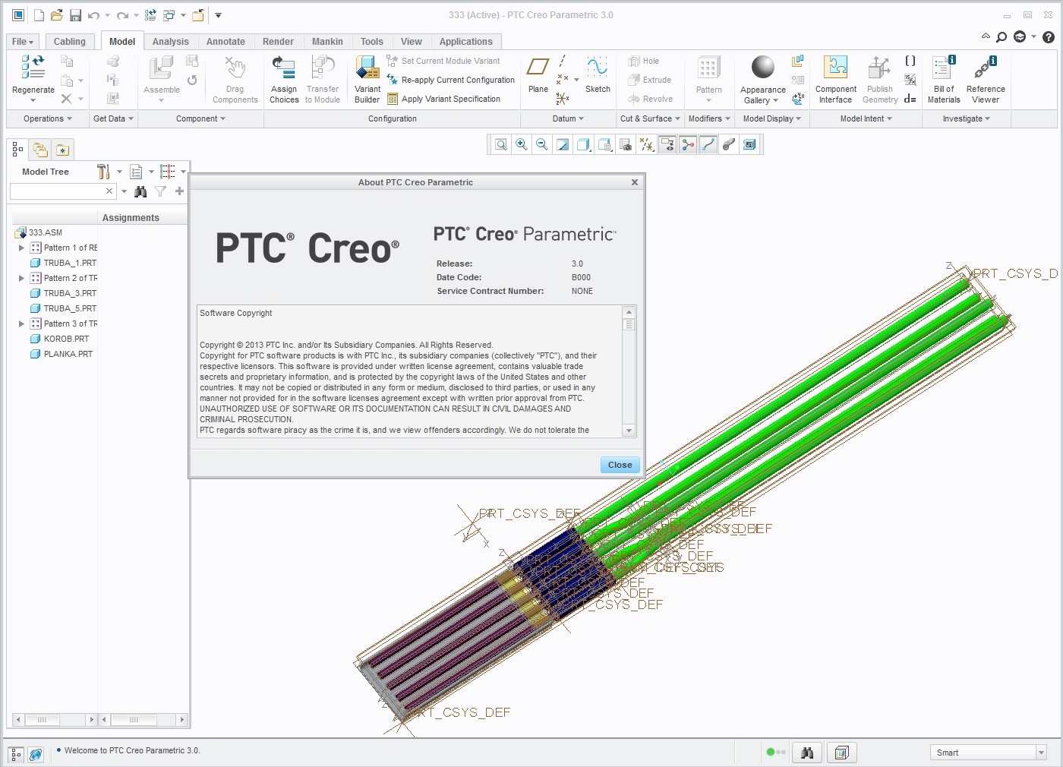Open Bill of Materials

point(944,68)
